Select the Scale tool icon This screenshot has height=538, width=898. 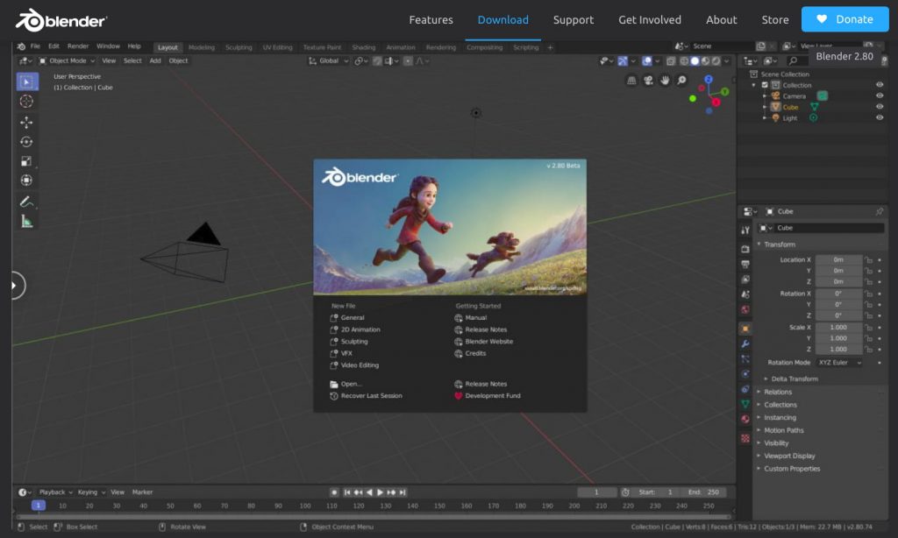coord(26,161)
